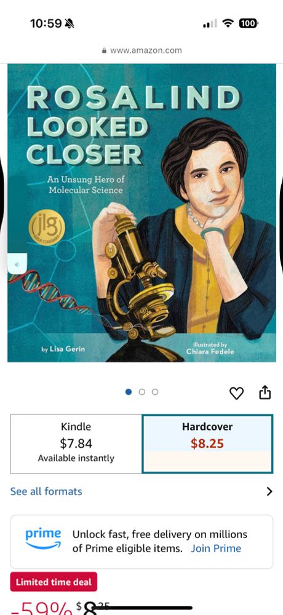The height and width of the screenshot is (615, 283).
Task: Tap the Limited time deal badge
Action: 54,582
